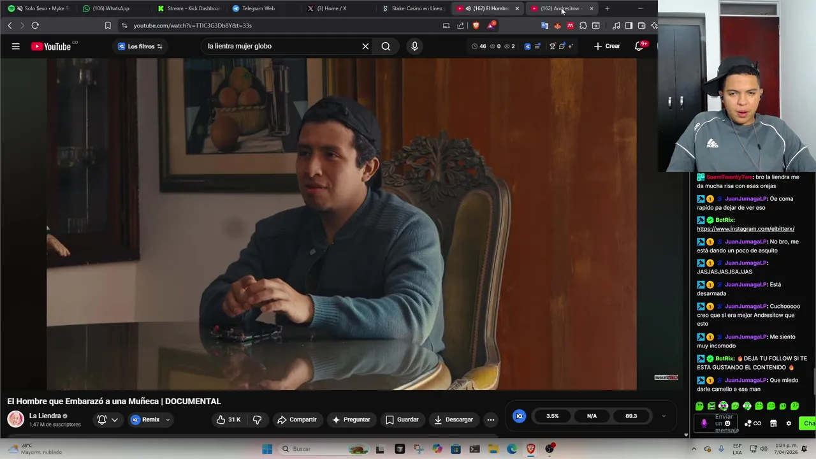Open the browser share page icon
This screenshot has width=816, height=459.
point(460,25)
